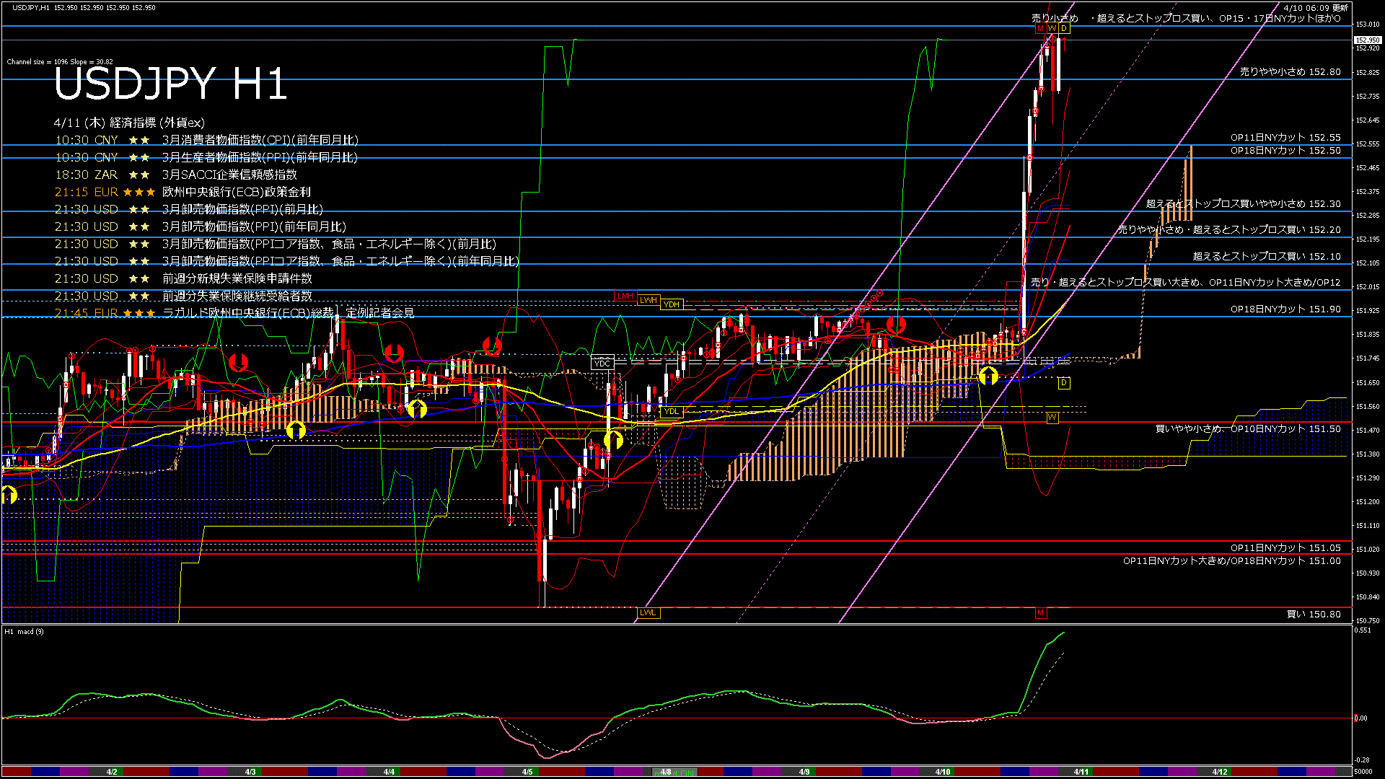Click the yellow YDL level label
Screen dimensions: 1385x779
tap(672, 412)
